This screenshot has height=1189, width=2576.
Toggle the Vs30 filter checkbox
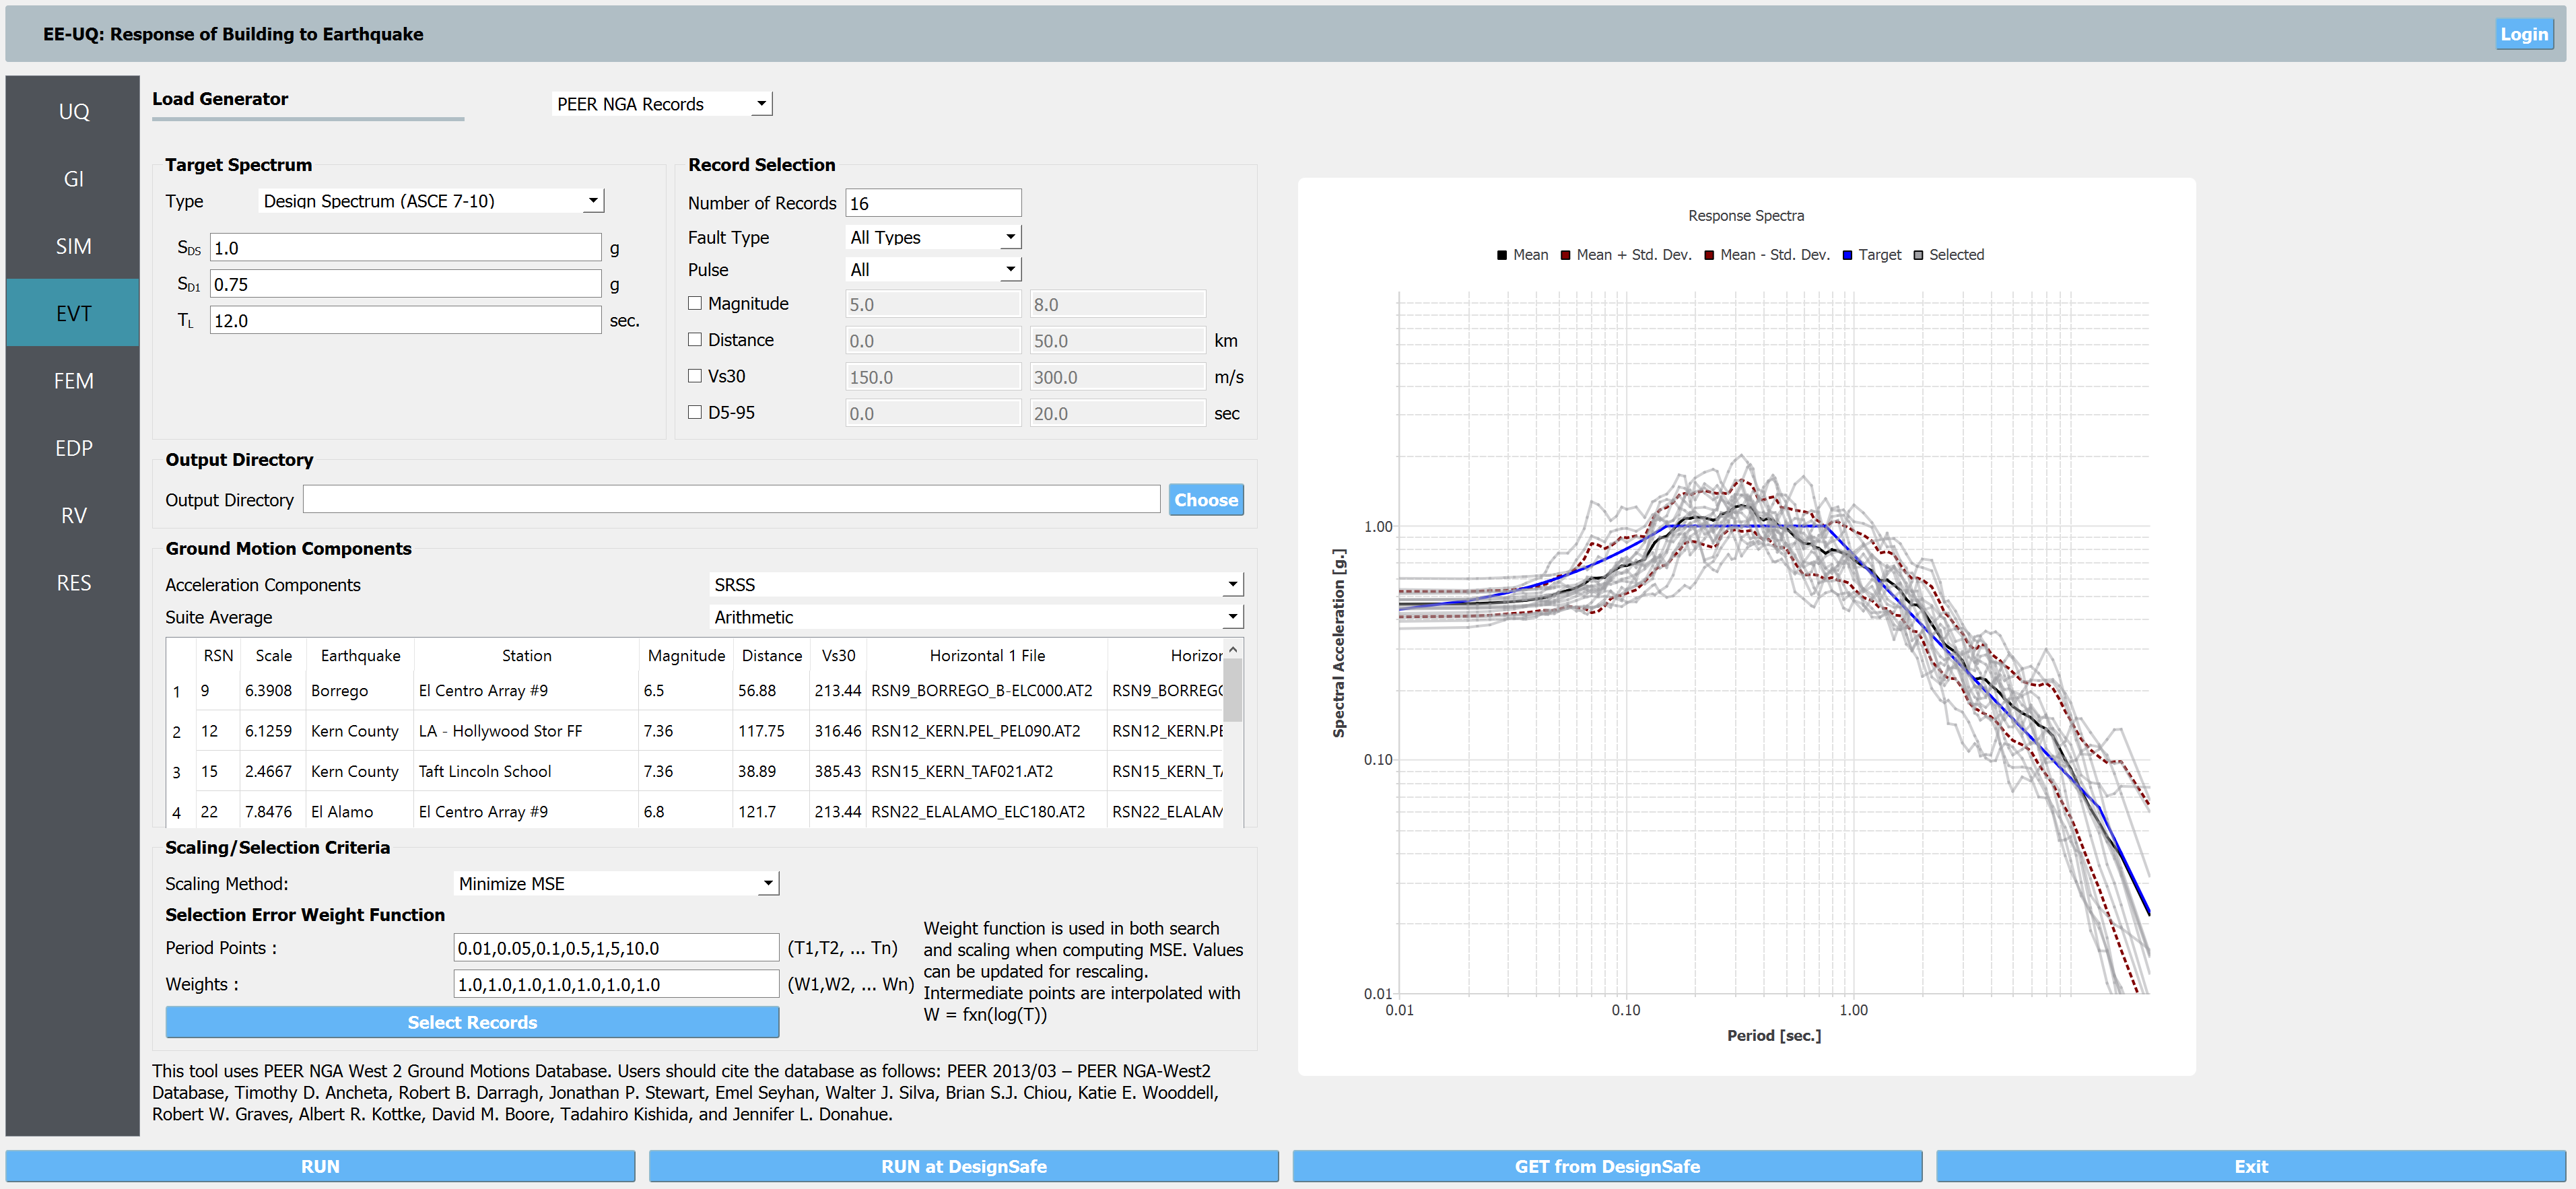click(x=695, y=376)
